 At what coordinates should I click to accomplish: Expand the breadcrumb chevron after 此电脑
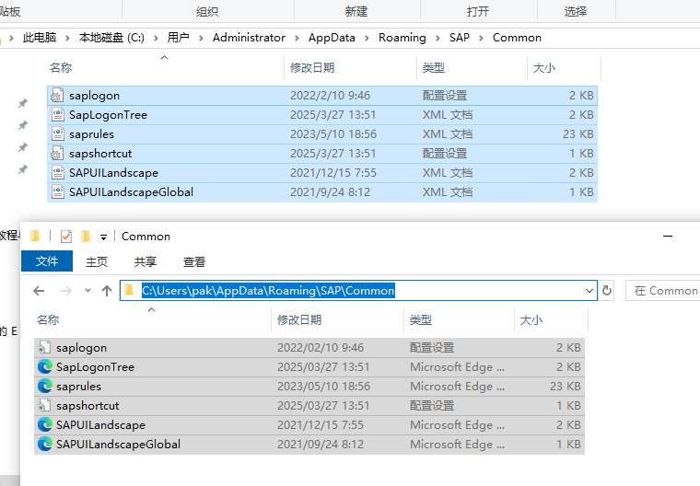tap(67, 38)
